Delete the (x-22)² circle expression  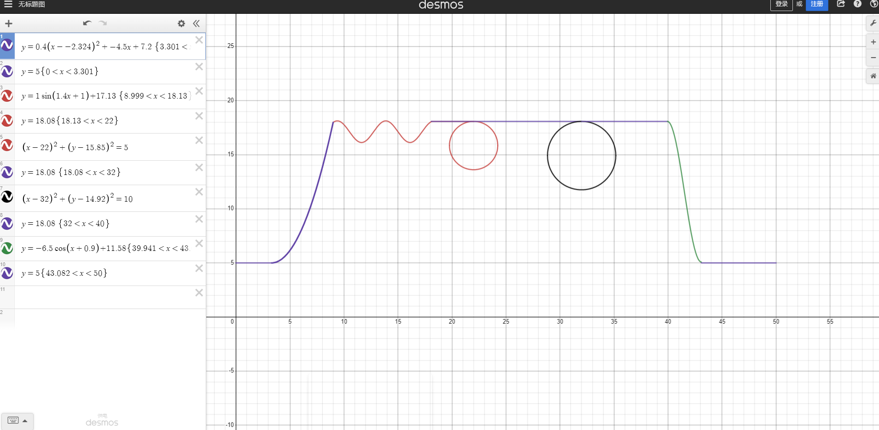point(199,140)
